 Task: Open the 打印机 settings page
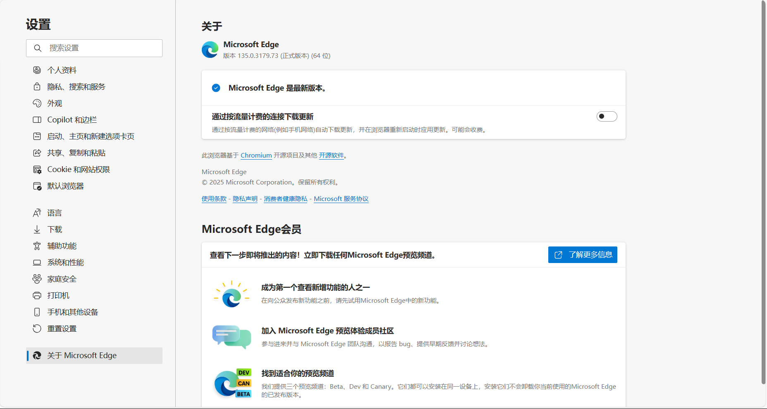(94, 295)
